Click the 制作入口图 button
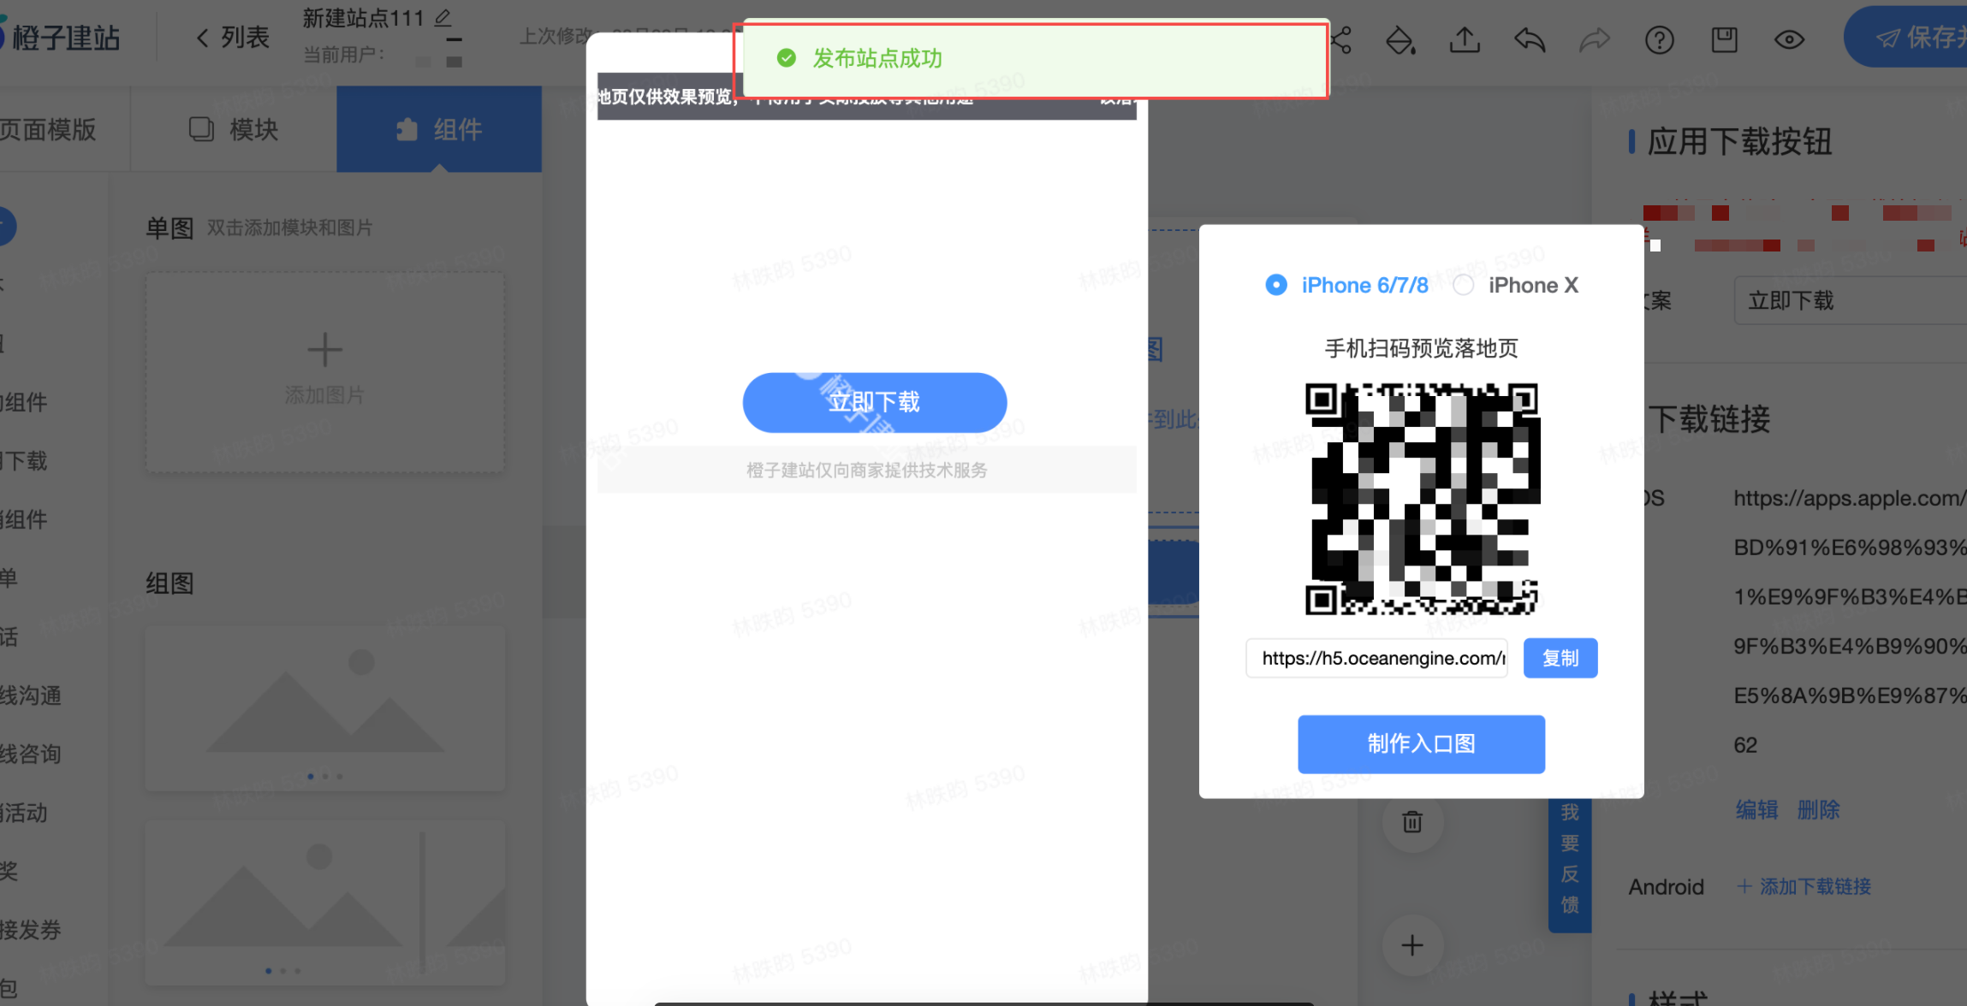The image size is (1967, 1006). pos(1421,743)
